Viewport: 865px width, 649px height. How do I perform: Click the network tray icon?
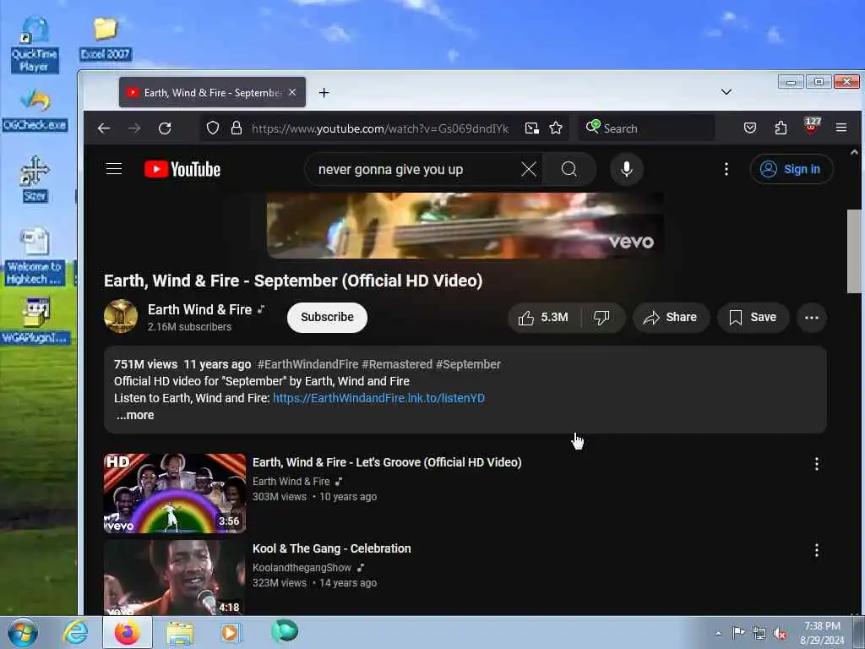click(759, 634)
